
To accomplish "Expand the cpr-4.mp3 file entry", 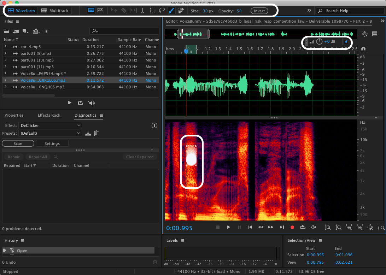I will point(5,47).
